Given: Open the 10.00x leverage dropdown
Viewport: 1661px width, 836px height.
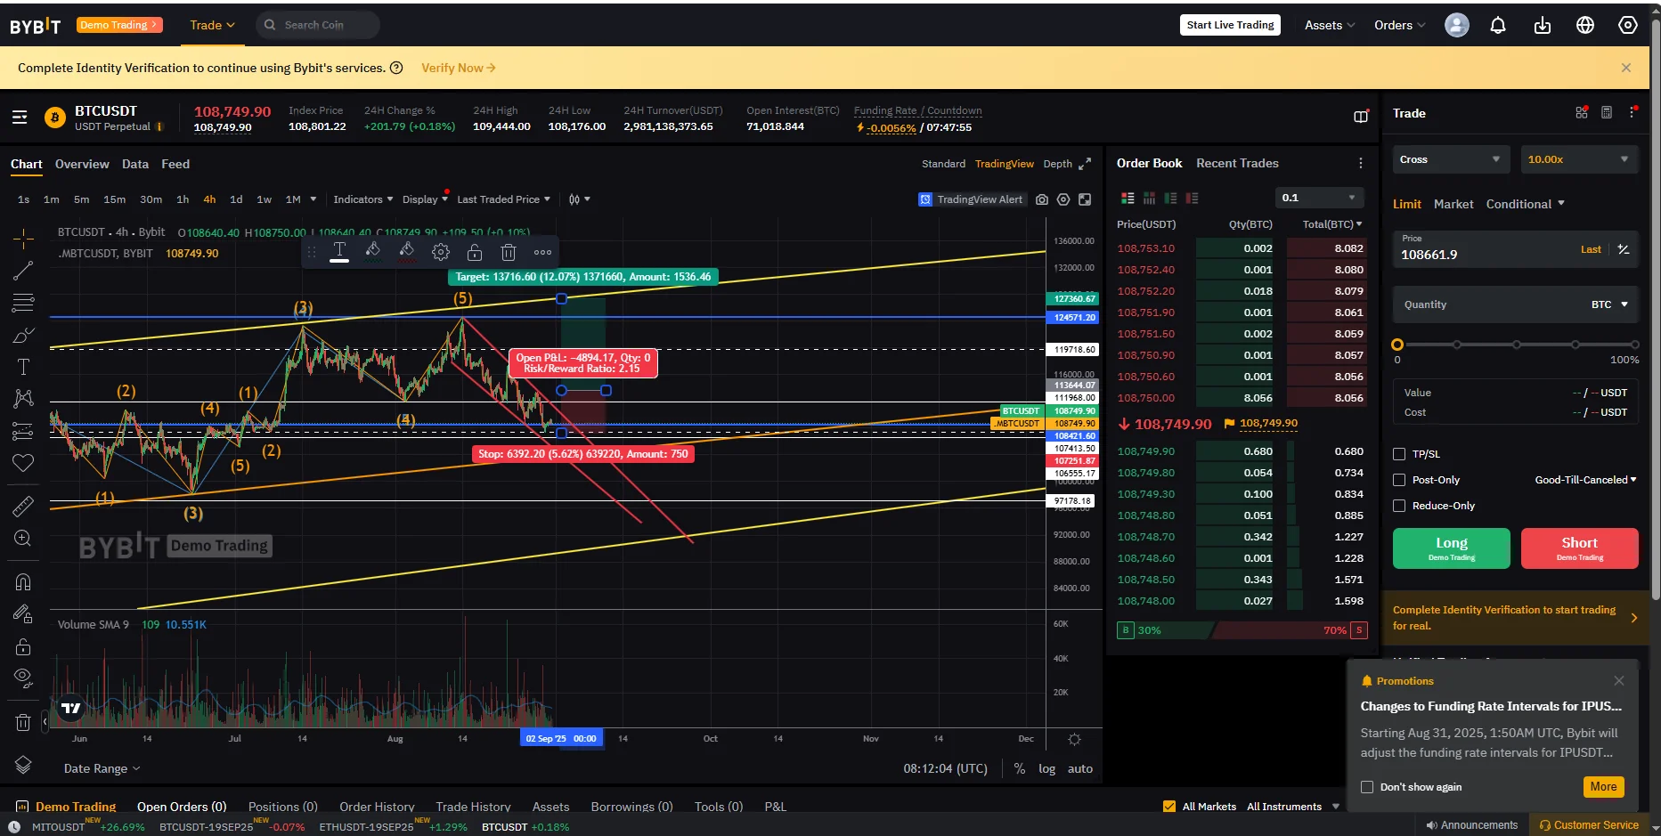Looking at the screenshot, I should (1579, 159).
